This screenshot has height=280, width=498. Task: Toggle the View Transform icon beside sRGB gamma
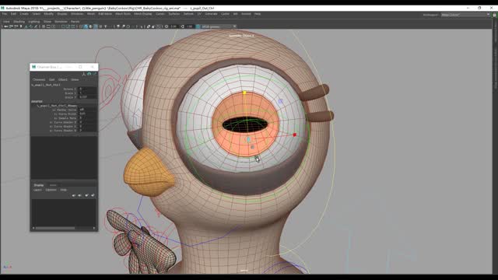click(198, 26)
